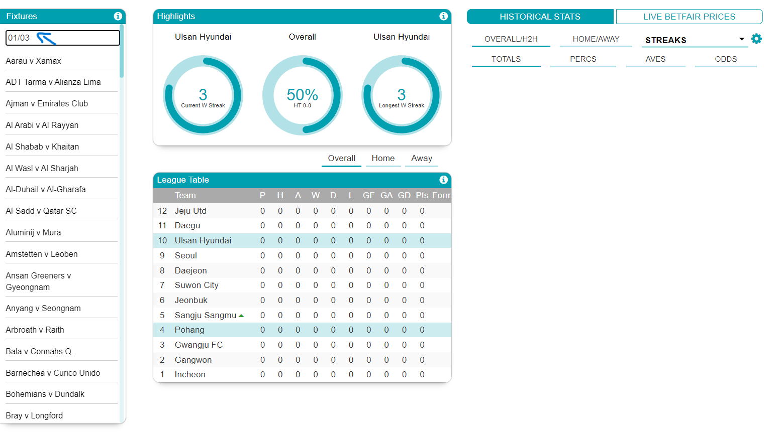Click the Current W Streak gauge

[x=203, y=95]
